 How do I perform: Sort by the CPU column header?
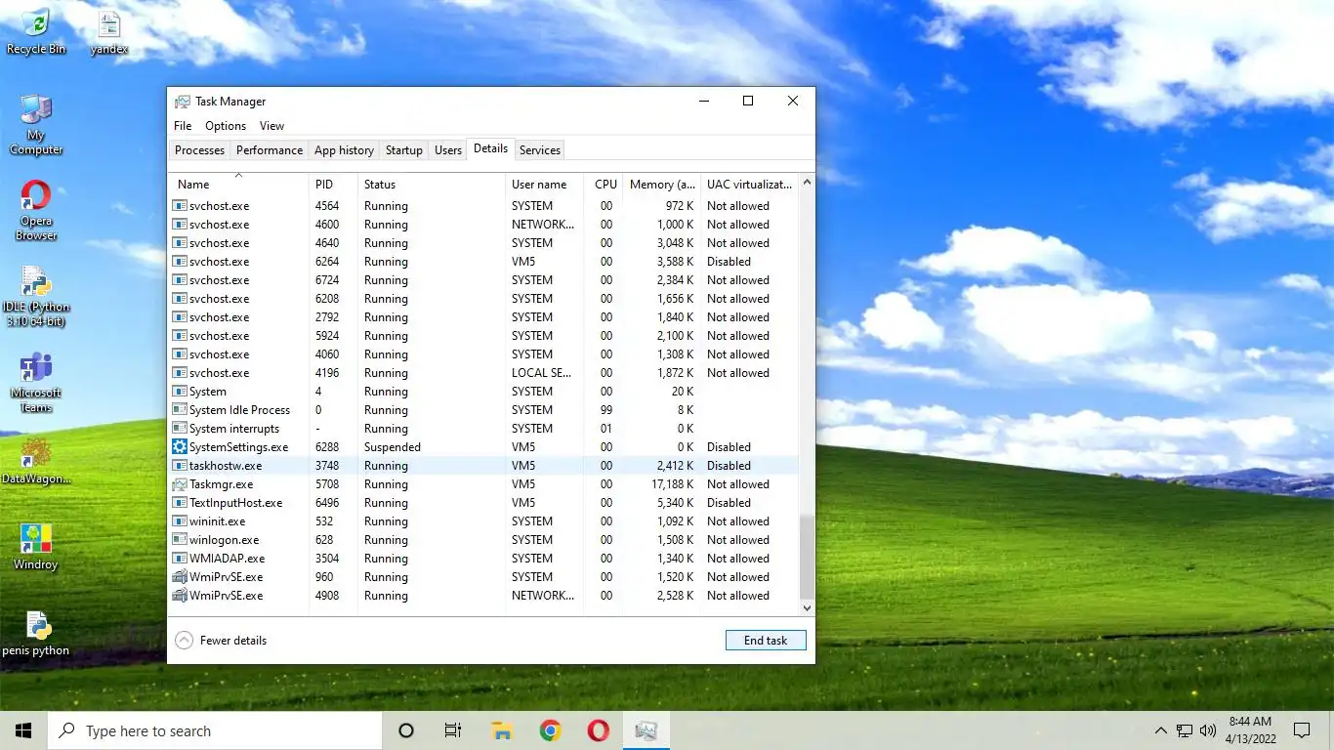[x=604, y=184]
